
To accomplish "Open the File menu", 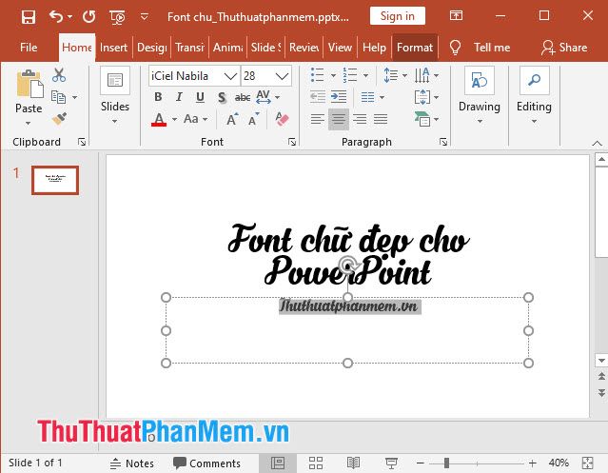I will (x=29, y=48).
